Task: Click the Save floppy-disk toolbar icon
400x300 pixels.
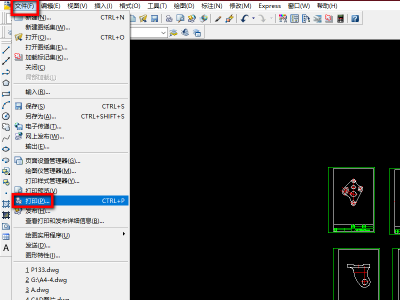Action: pos(154,18)
